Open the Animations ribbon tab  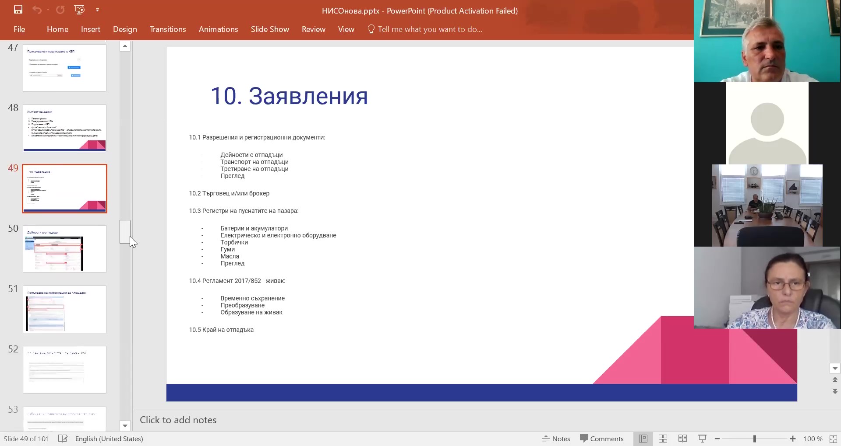click(x=218, y=29)
